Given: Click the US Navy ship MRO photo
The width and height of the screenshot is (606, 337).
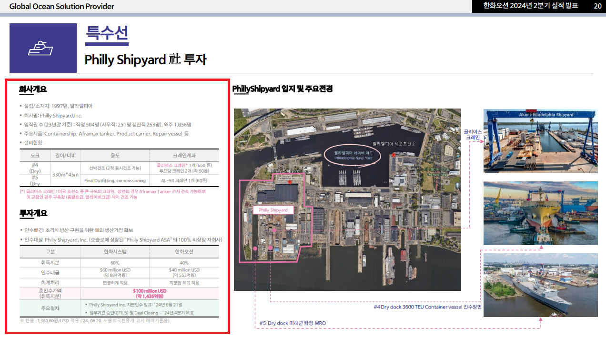Looking at the screenshot, I should coord(540,285).
